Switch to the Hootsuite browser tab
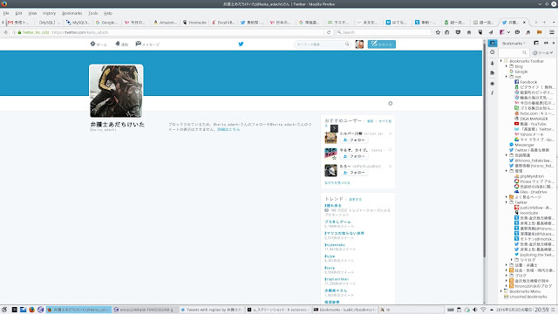 (194, 22)
